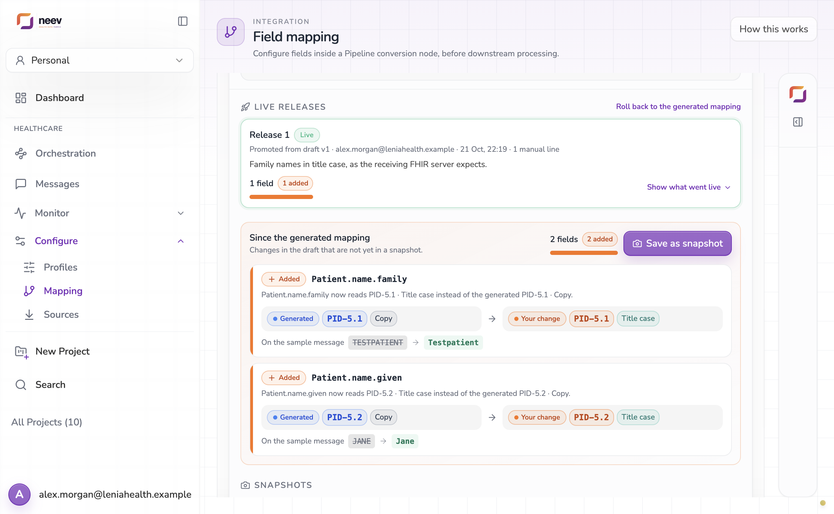This screenshot has width=834, height=514.
Task: Click the Configure sliders icon
Action: pyautogui.click(x=21, y=241)
